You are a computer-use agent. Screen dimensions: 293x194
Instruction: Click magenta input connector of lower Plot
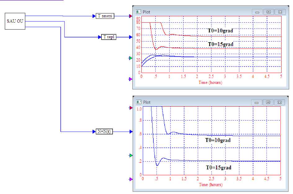pos(131,179)
